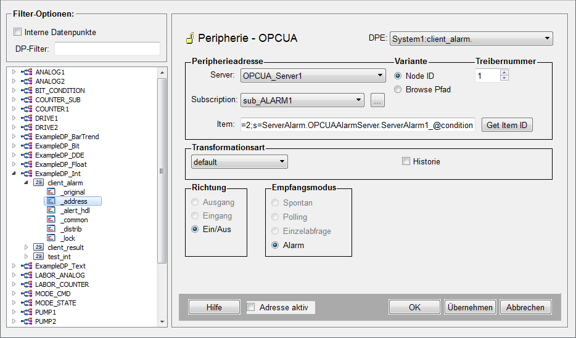576x338 pixels.
Task: Select the _common tree item
Action: (x=74, y=220)
